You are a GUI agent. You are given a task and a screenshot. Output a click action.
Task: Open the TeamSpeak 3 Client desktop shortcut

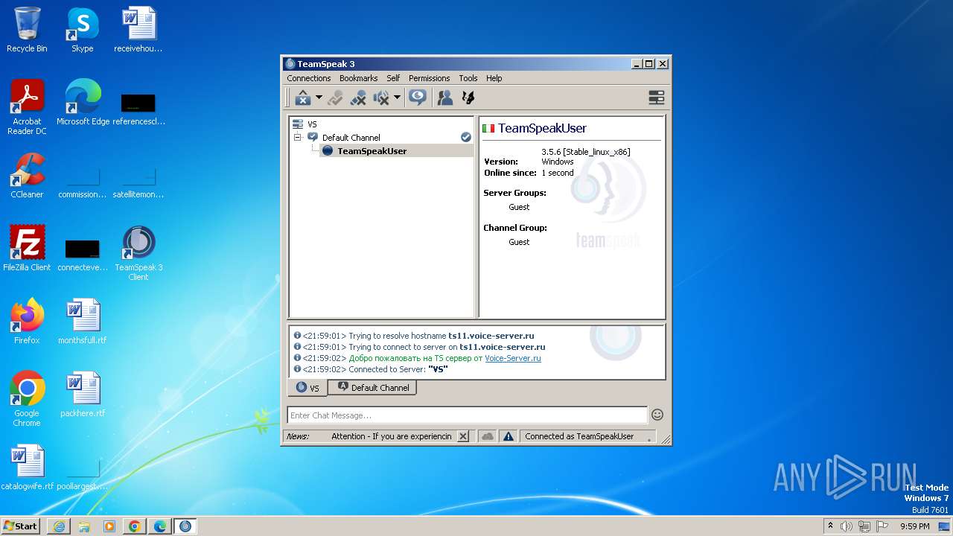[138, 253]
